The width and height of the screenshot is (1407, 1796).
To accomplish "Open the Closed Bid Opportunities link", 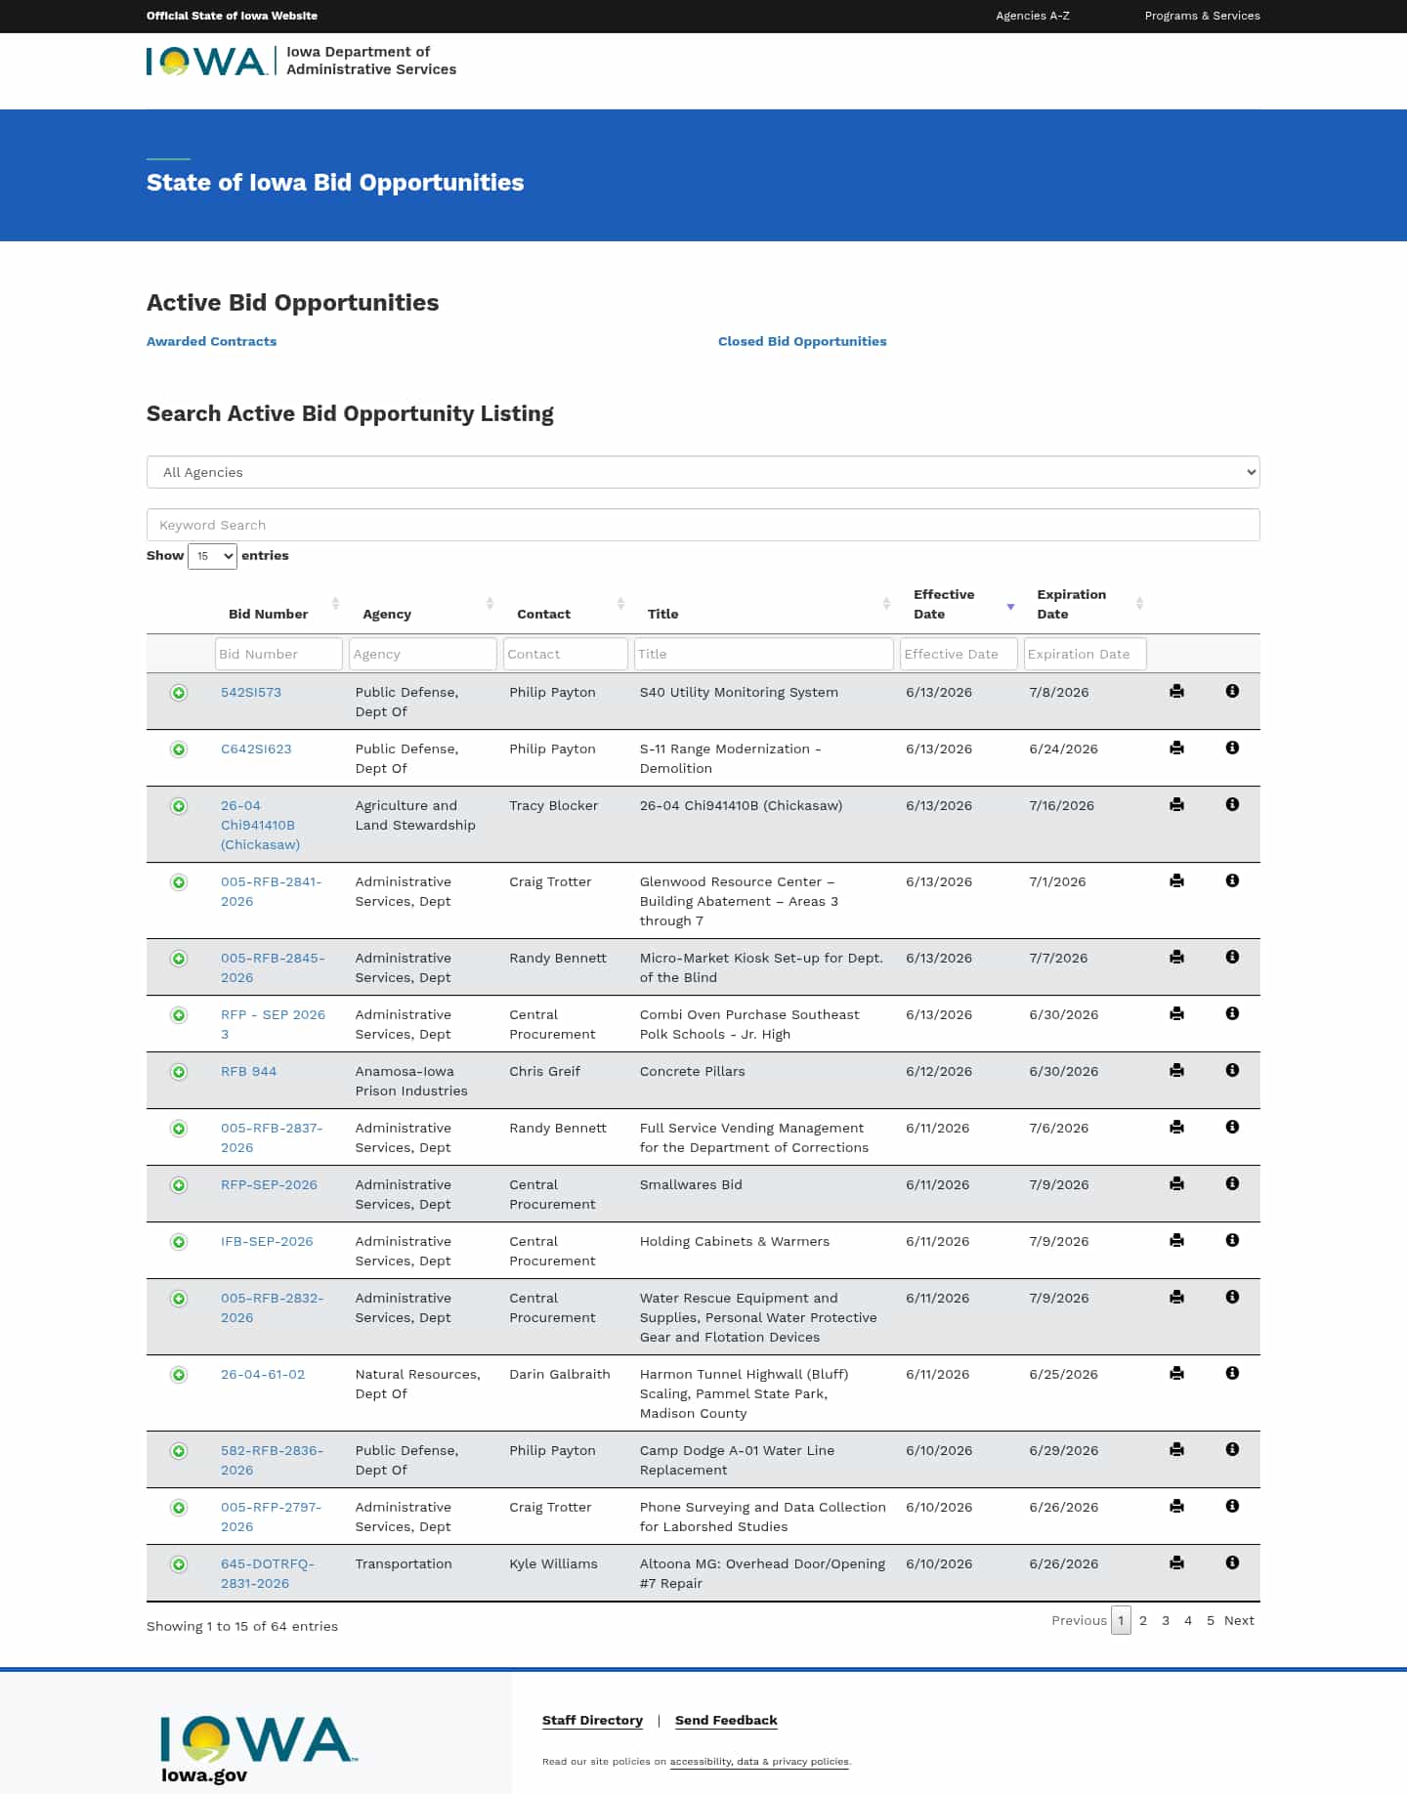I will (x=802, y=342).
